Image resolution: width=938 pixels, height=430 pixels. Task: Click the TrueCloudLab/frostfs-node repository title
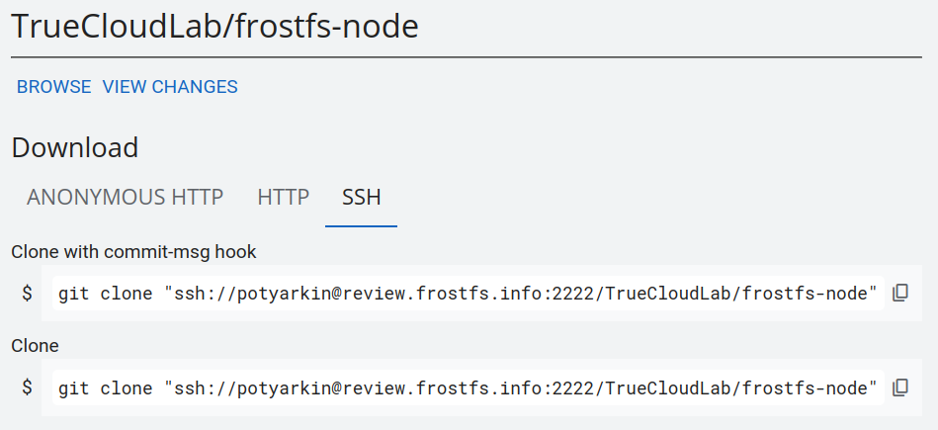pyautogui.click(x=214, y=27)
